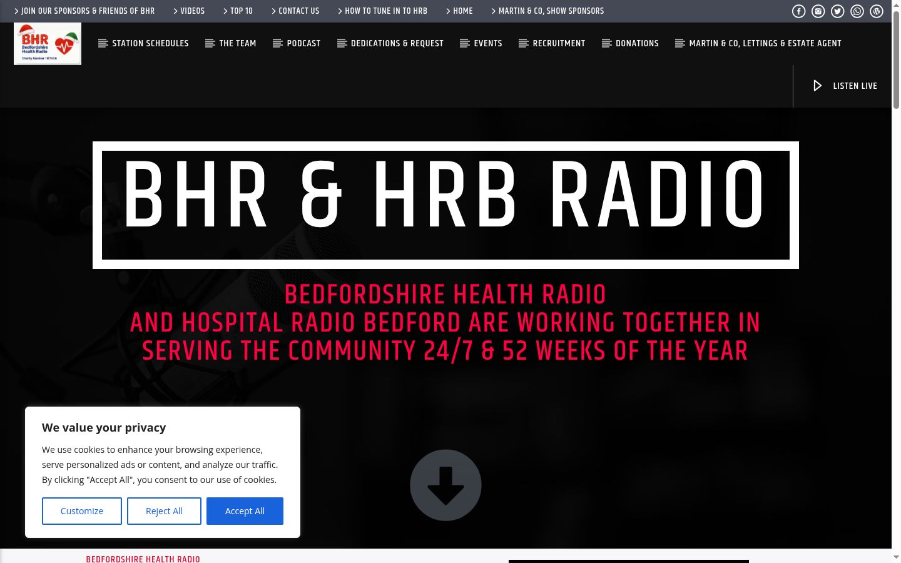901x563 pixels.
Task: Click the scrollbar down arrow
Action: [896, 557]
